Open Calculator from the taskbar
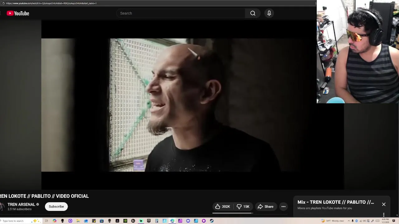 [x=156, y=221]
